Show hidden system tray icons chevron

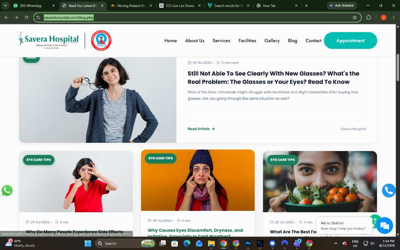336,243
